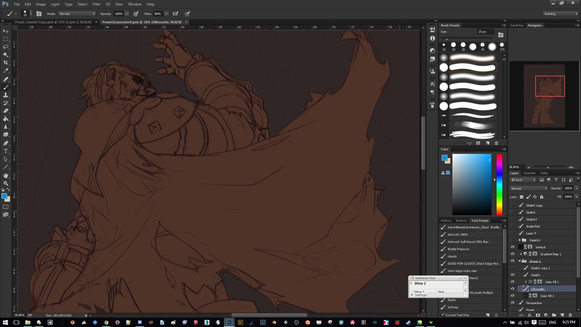The height and width of the screenshot is (327, 581).
Task: Open the layer blend mode dropdown
Action: coord(529,188)
